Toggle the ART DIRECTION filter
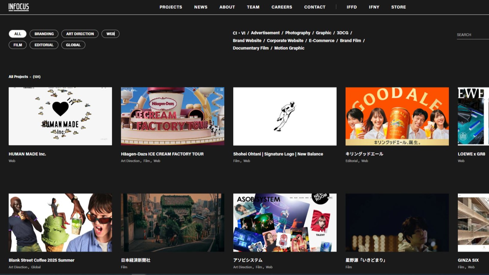489x275 pixels. point(80,34)
